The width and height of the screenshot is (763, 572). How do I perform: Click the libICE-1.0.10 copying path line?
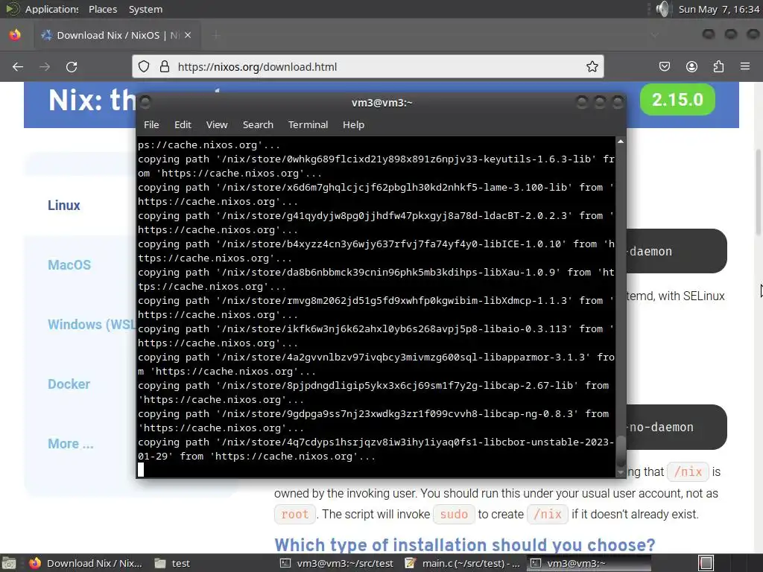click(376, 251)
